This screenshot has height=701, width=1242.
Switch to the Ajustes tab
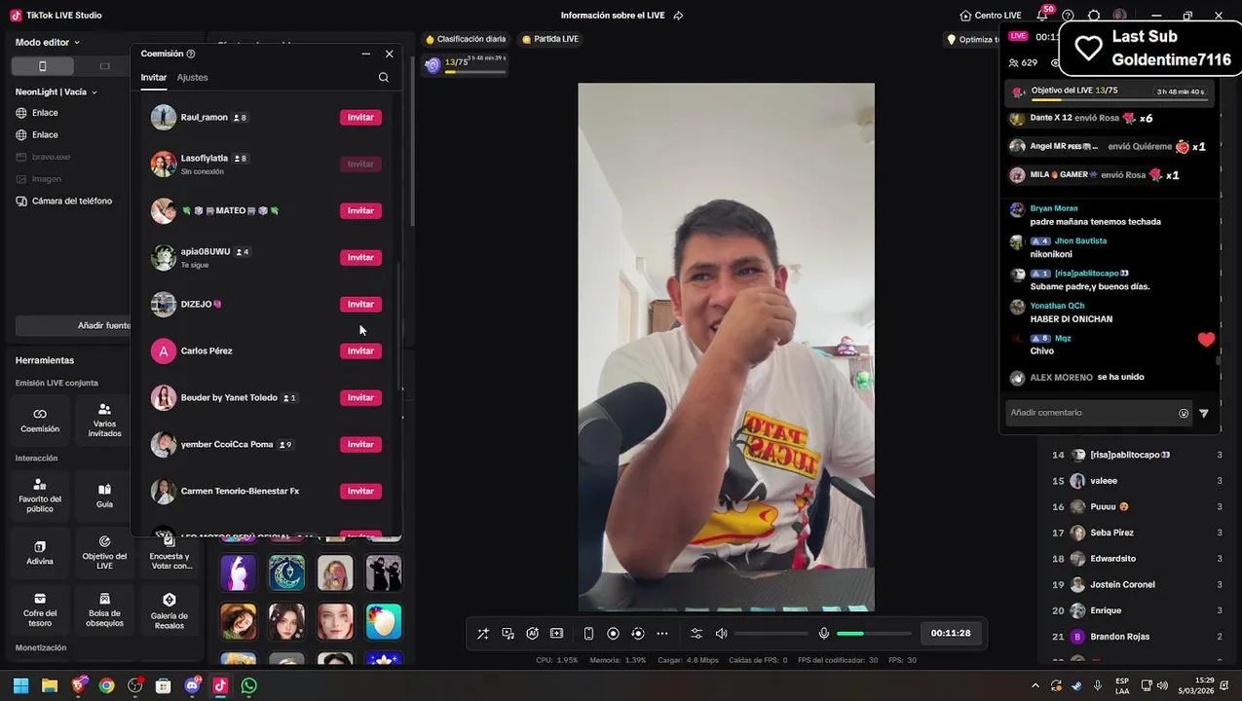tap(192, 78)
